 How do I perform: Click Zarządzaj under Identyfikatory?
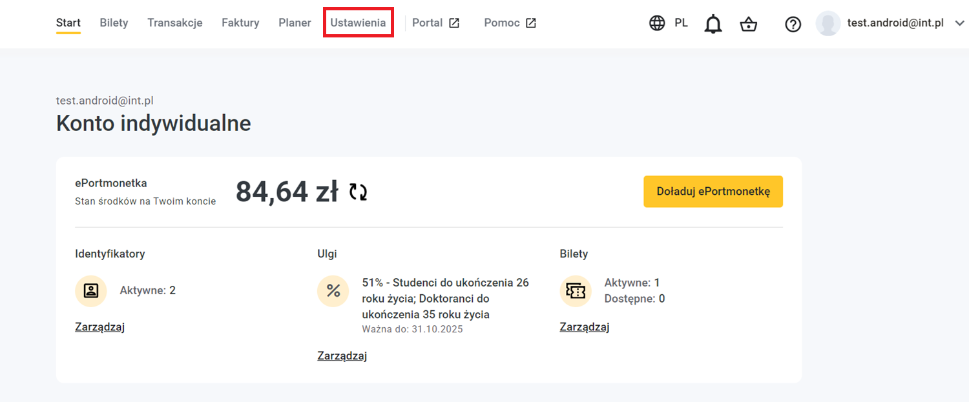(x=99, y=327)
